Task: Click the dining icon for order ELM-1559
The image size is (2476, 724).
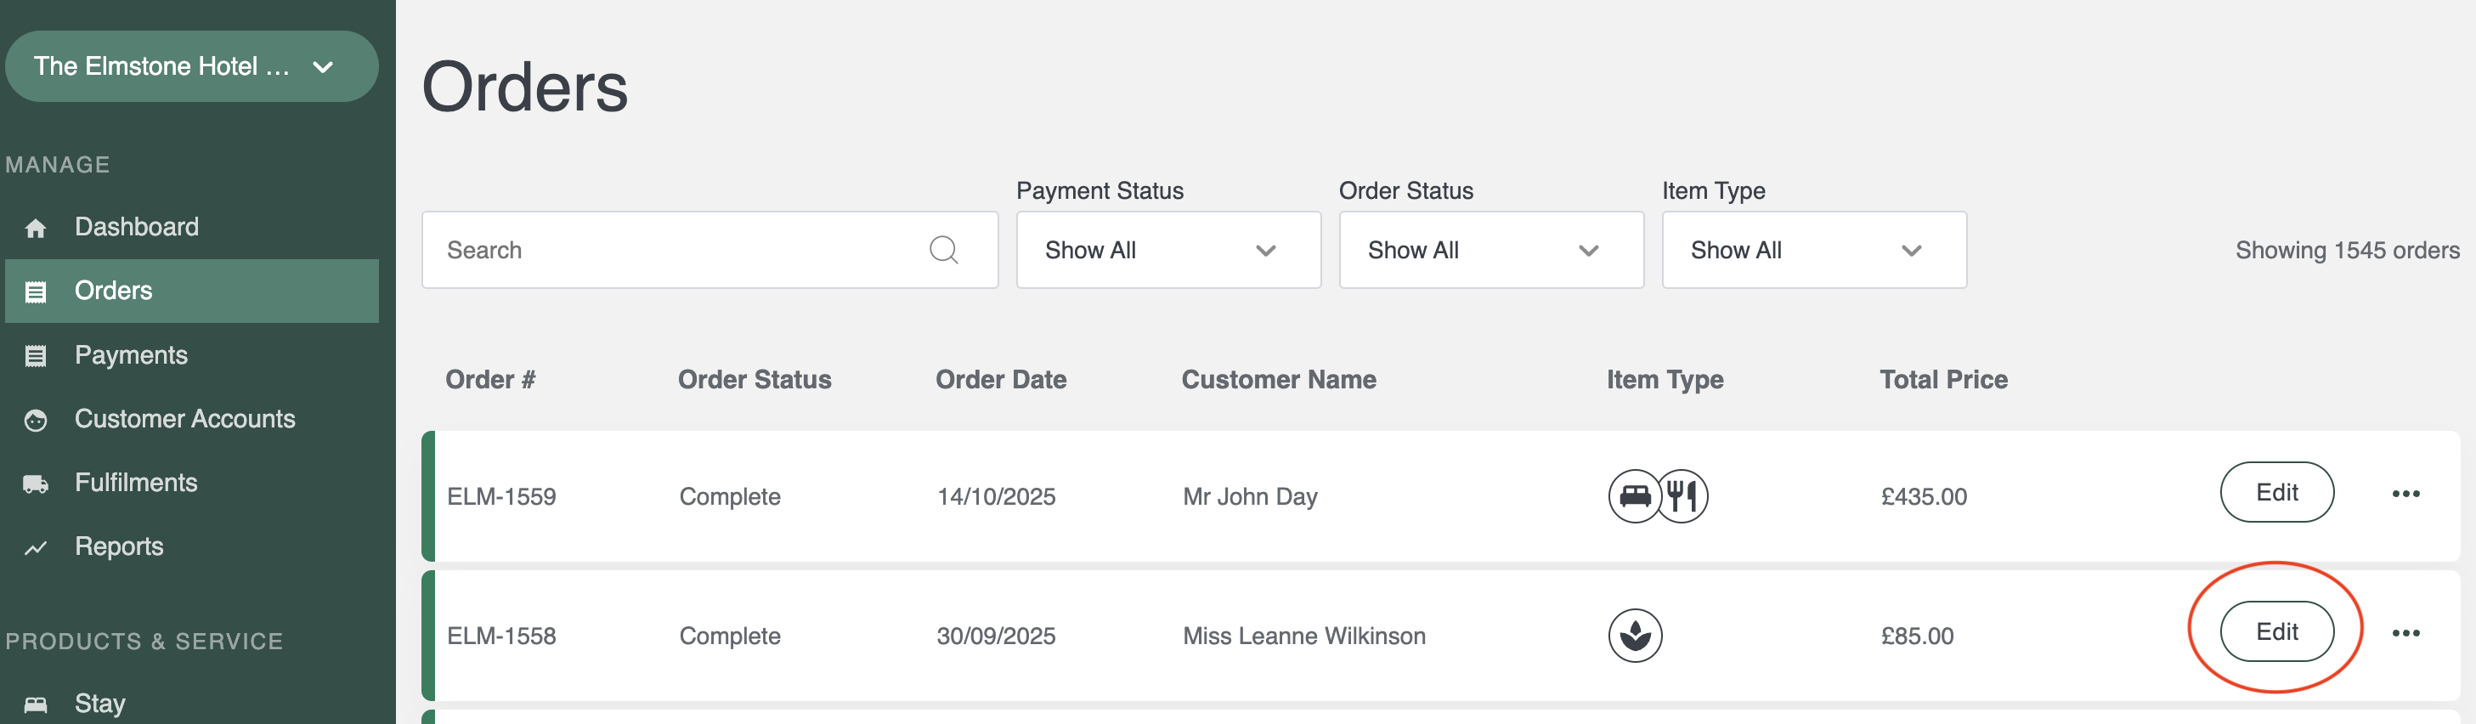Action: pyautogui.click(x=1682, y=496)
